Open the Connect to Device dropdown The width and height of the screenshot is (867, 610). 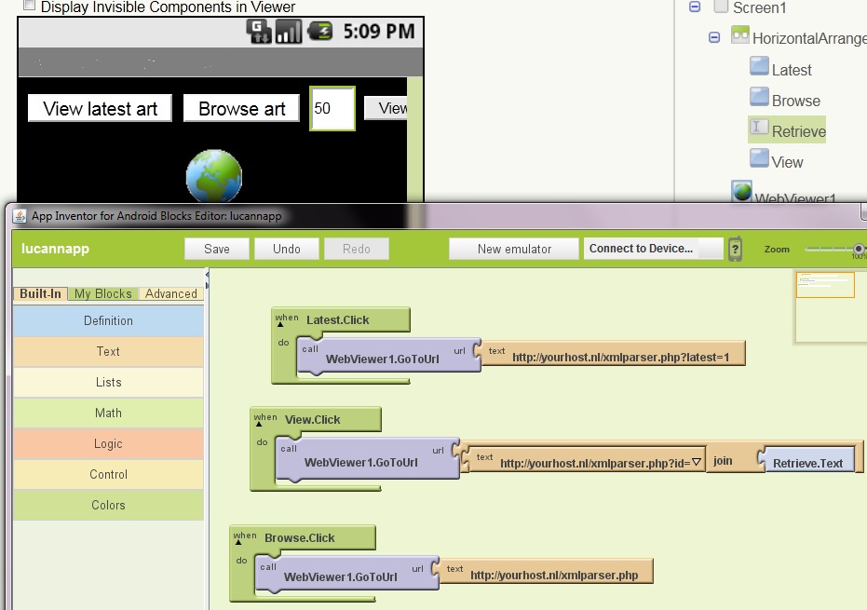click(x=654, y=249)
